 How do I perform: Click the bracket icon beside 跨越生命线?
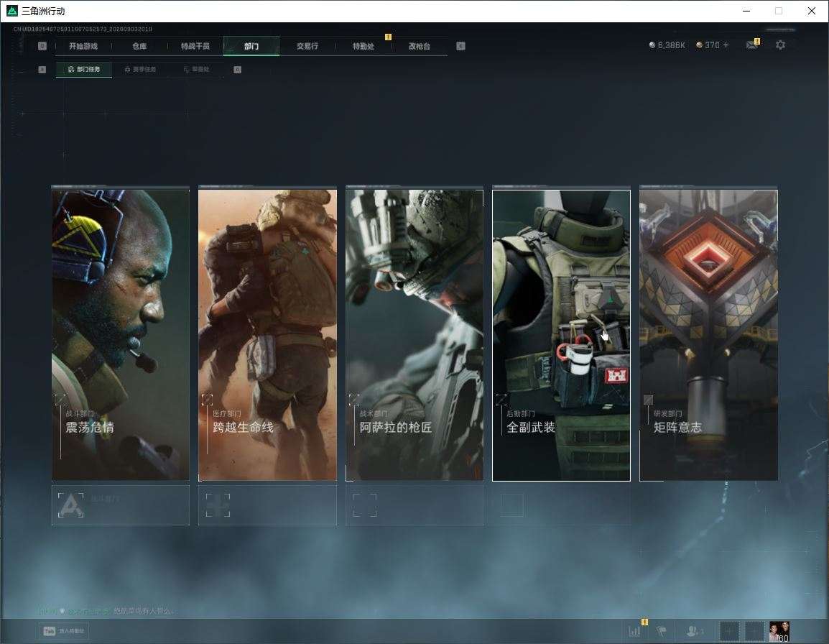pyautogui.click(x=207, y=399)
